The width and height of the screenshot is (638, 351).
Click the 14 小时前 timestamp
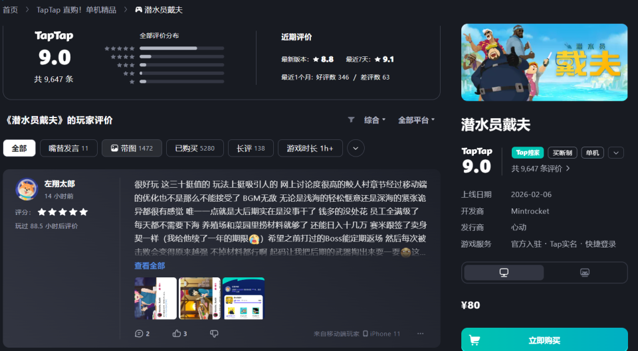click(59, 196)
